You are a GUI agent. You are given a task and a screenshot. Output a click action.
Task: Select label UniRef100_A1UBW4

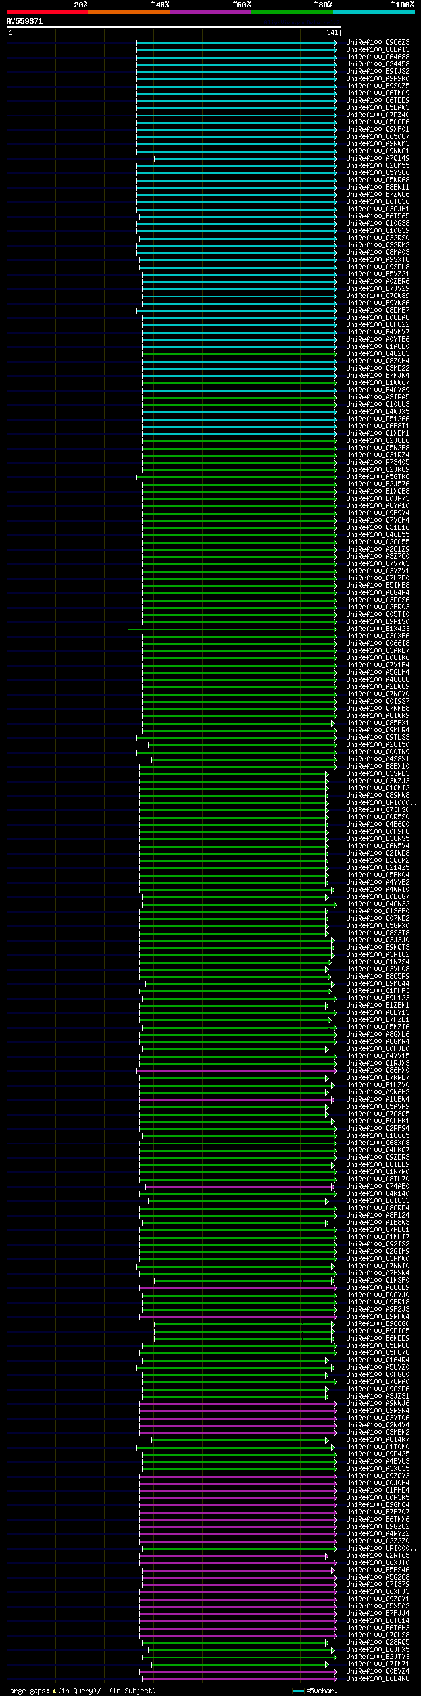(378, 1100)
